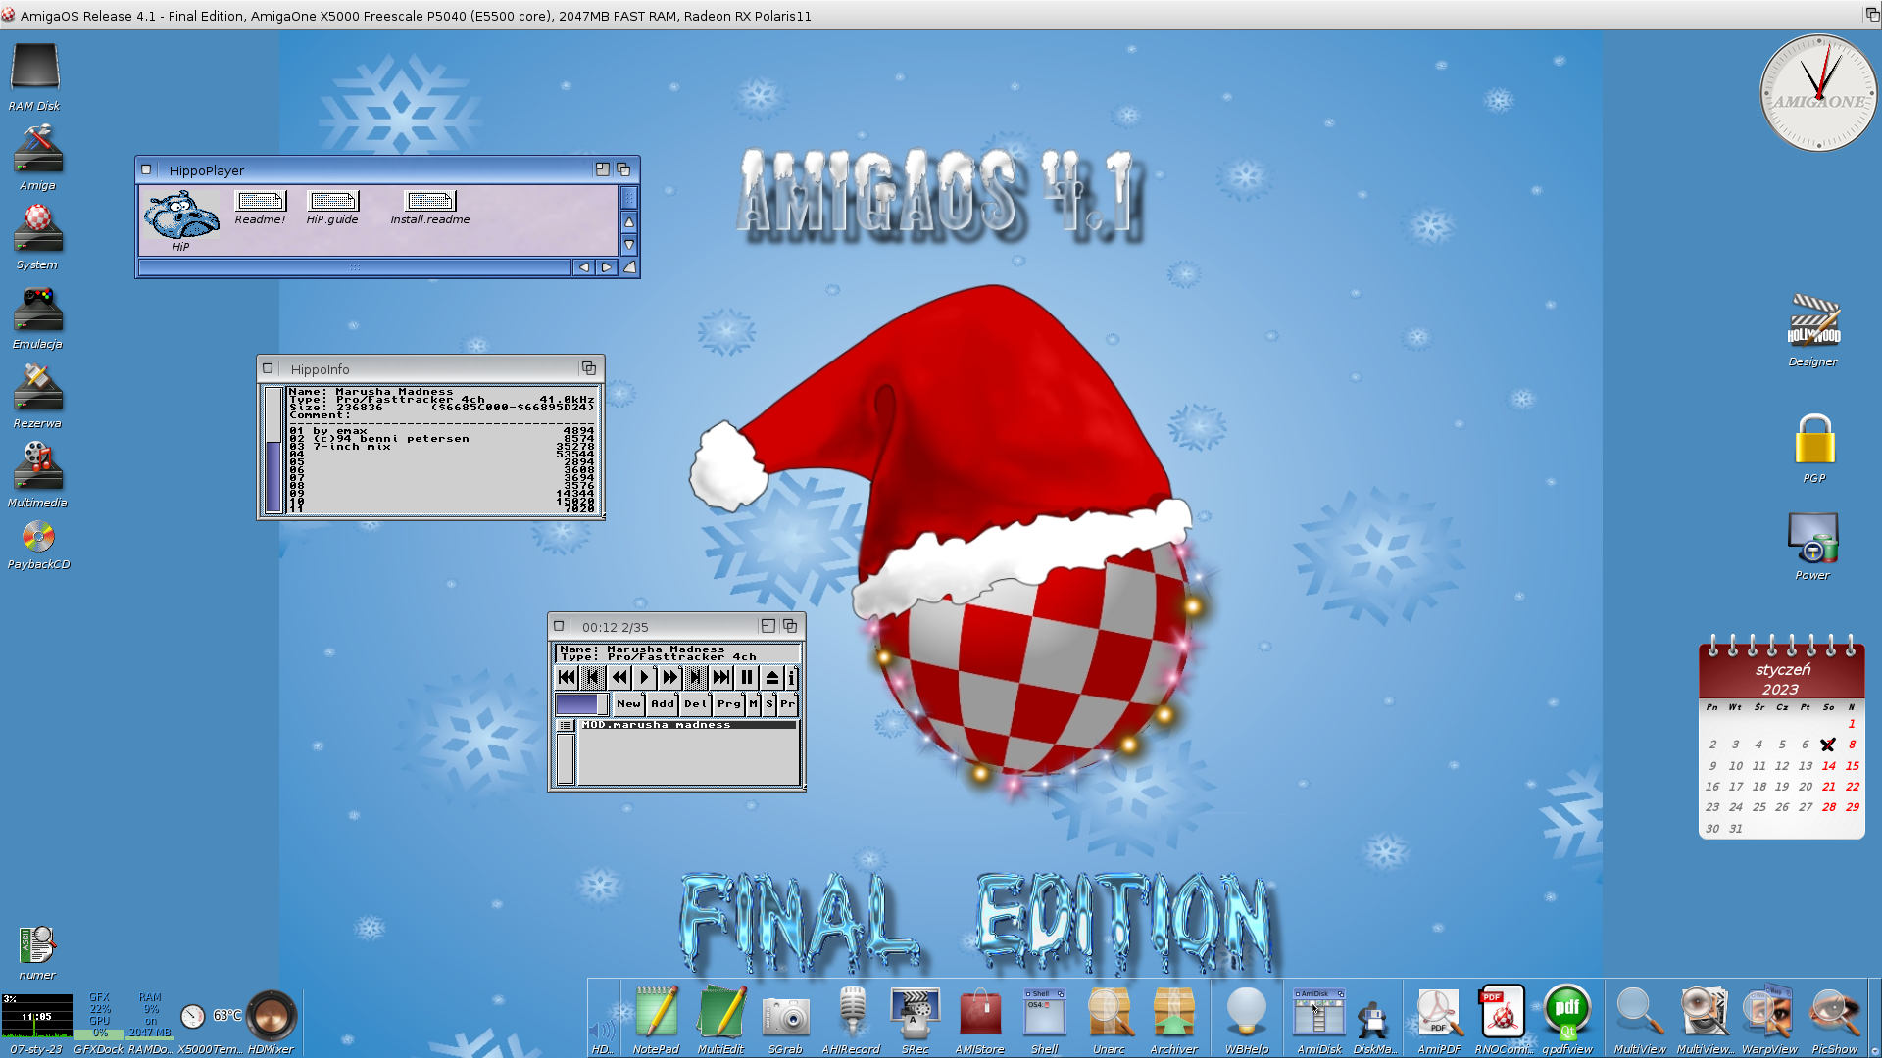
Task: Click Add module button
Action: tap(663, 703)
